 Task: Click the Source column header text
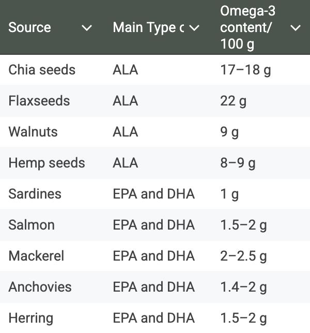point(29,27)
